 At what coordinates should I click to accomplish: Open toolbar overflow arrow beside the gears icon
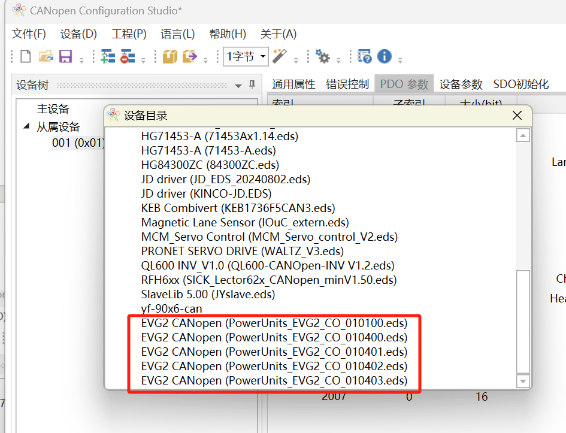pos(338,59)
